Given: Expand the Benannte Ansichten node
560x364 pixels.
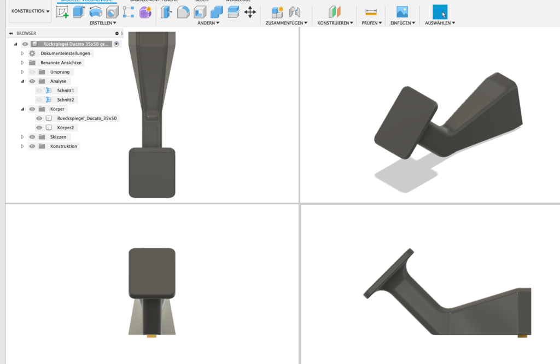Looking at the screenshot, I should (x=22, y=63).
